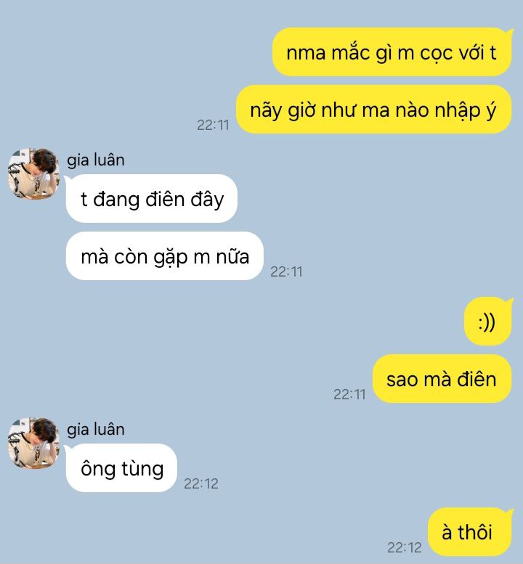
Task: Select the 'ông tùng' message bubble
Action: click(121, 468)
